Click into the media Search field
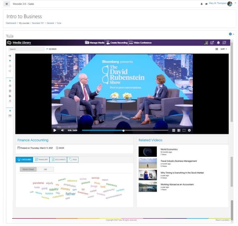The image size is (238, 226). (26, 49)
